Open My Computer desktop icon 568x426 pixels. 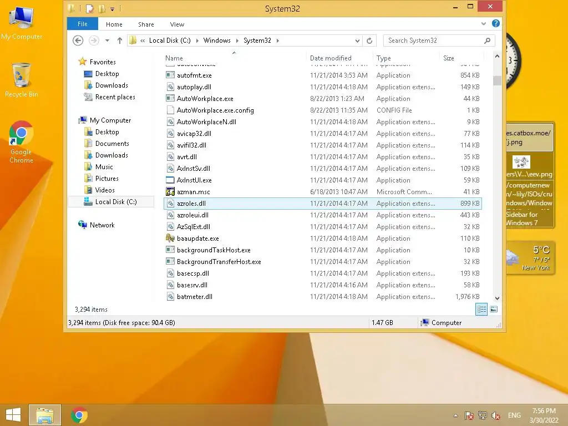tap(22, 22)
